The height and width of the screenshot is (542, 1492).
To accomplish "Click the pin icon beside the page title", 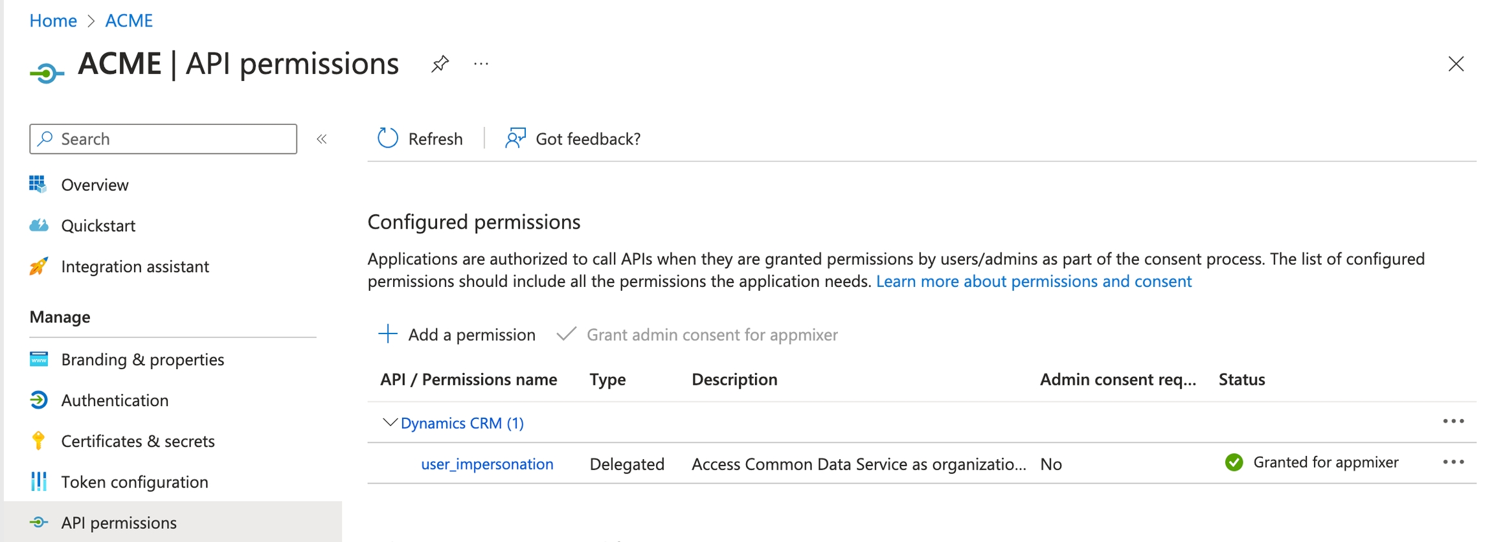I will (x=440, y=63).
